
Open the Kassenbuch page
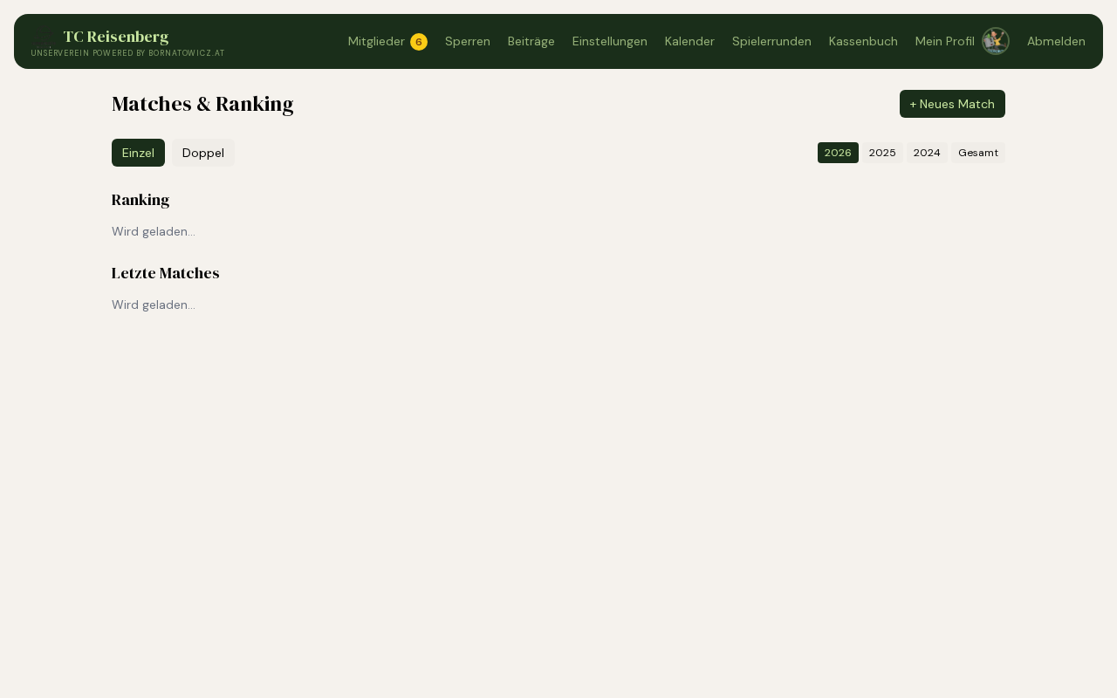(863, 41)
